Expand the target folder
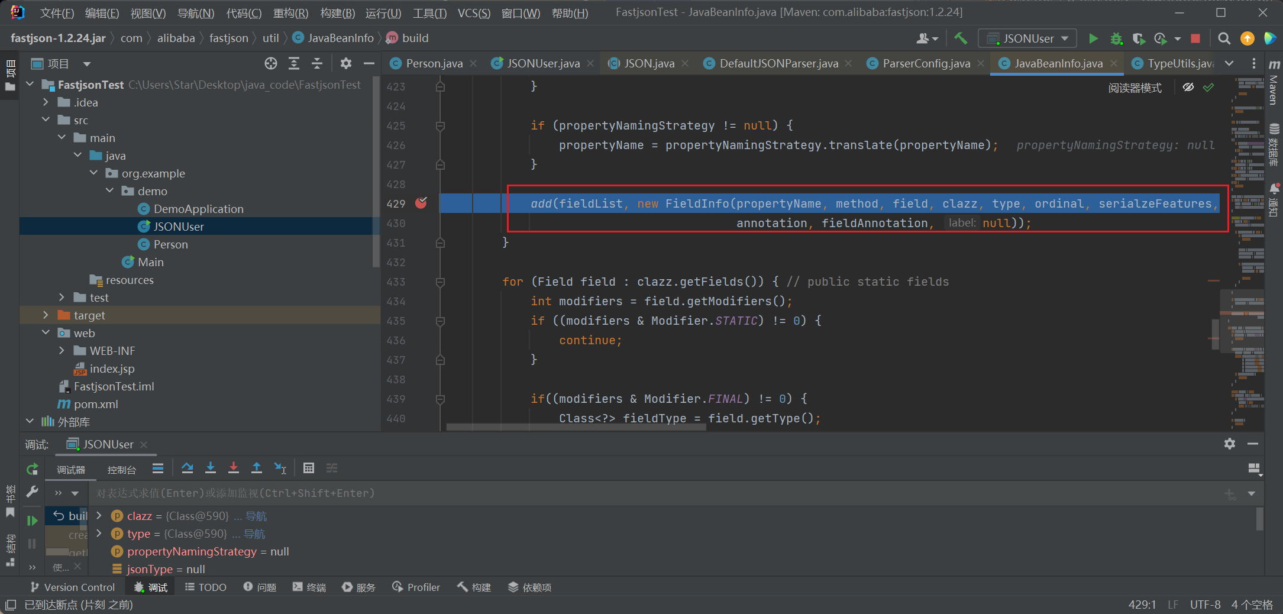The width and height of the screenshot is (1283, 614). tap(46, 315)
